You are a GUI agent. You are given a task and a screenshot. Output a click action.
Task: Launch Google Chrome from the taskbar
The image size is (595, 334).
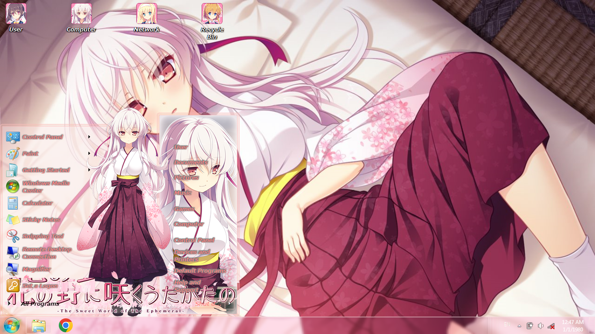click(66, 325)
